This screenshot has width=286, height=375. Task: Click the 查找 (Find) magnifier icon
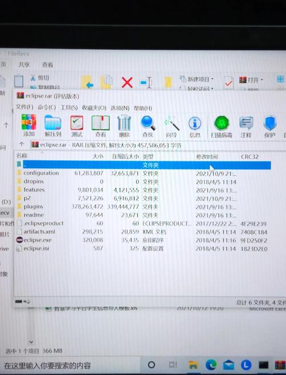148,127
